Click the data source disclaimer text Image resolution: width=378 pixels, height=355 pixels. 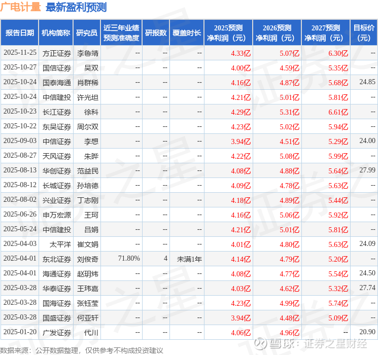[82, 350]
